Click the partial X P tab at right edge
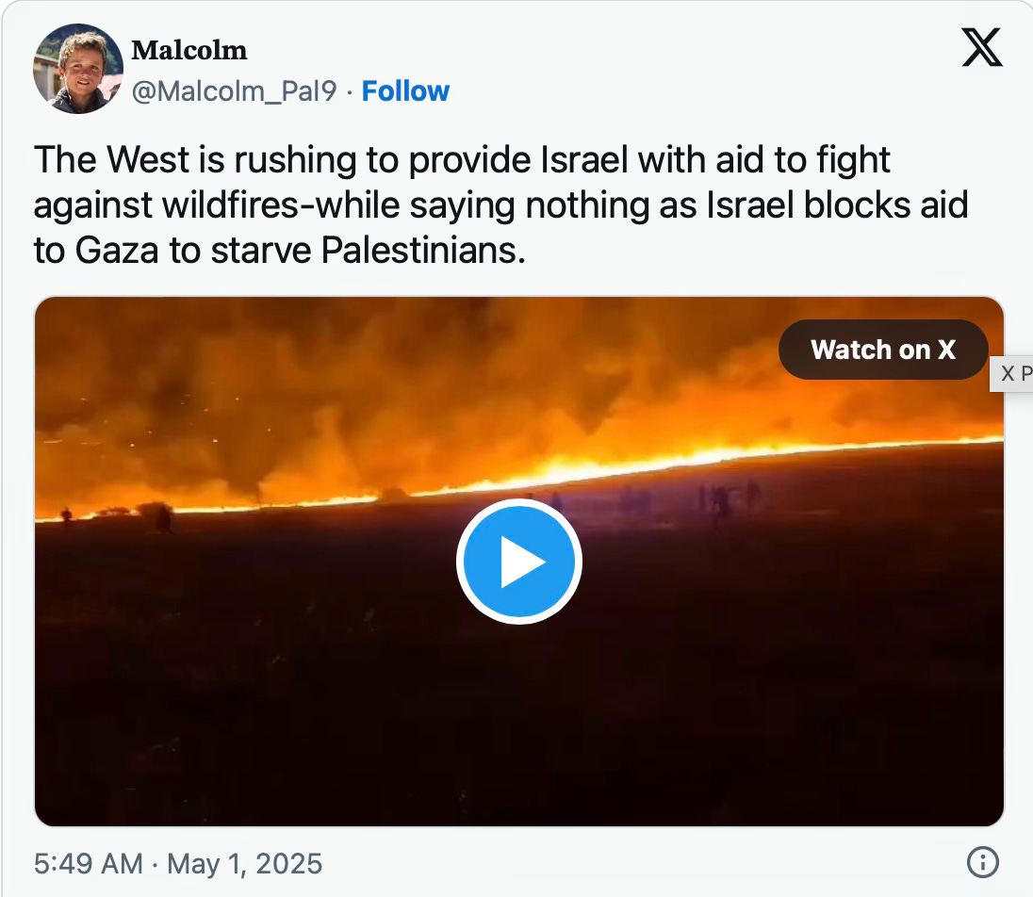The height and width of the screenshot is (897, 1033). [x=1012, y=374]
